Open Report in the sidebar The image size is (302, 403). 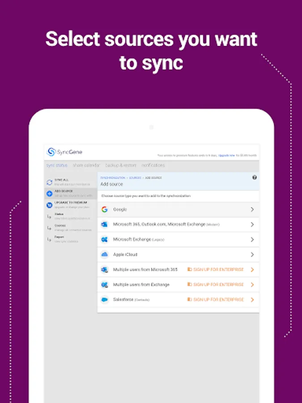point(71,239)
